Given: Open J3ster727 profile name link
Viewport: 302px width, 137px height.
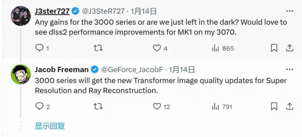Looking at the screenshot, I should click(52, 11).
